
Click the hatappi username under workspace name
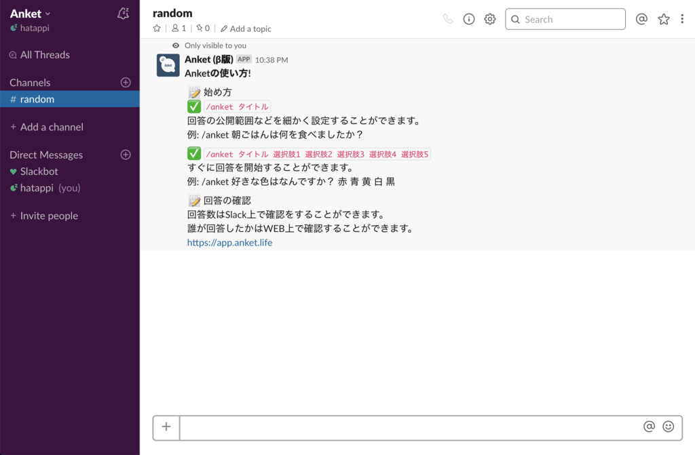point(35,28)
